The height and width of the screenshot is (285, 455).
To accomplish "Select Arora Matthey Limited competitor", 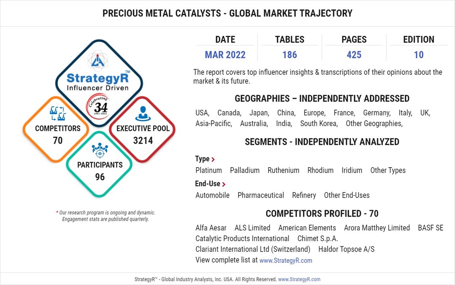I will (x=377, y=228).
